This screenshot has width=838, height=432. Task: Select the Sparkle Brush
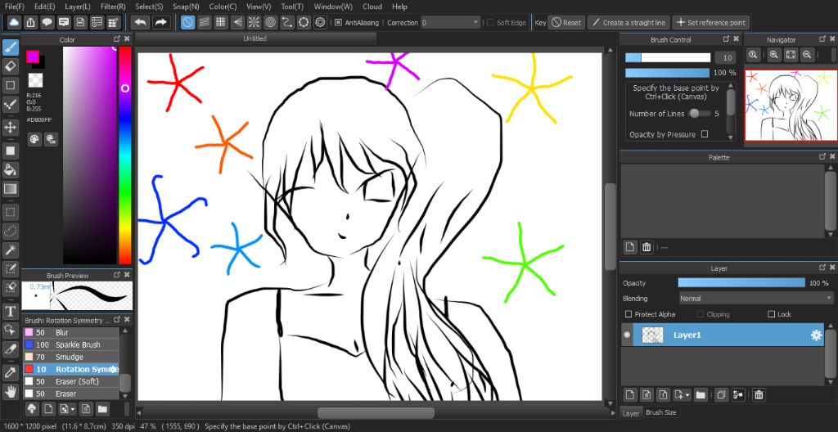[71, 344]
